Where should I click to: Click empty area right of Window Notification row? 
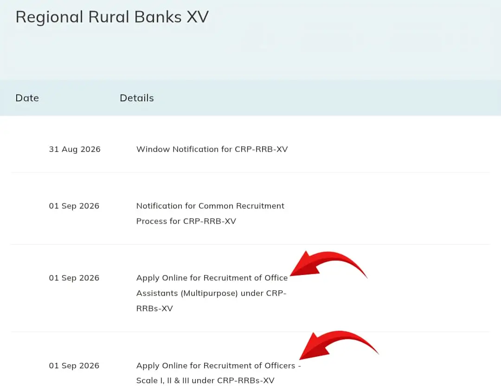click(x=389, y=149)
